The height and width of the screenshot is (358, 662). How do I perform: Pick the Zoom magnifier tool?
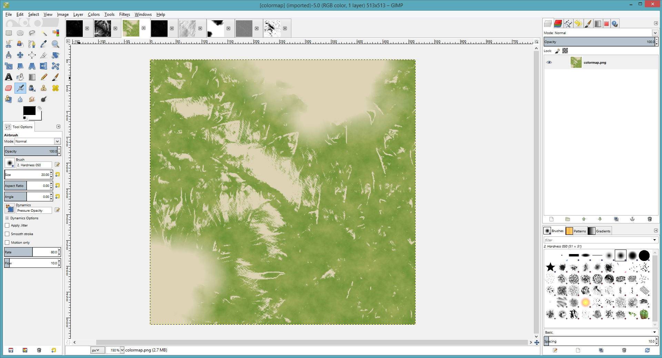[x=55, y=44]
